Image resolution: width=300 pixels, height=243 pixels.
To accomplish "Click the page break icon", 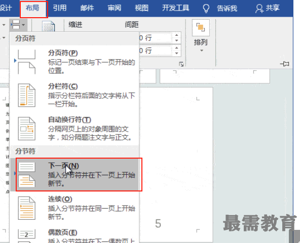I will pos(26,62).
